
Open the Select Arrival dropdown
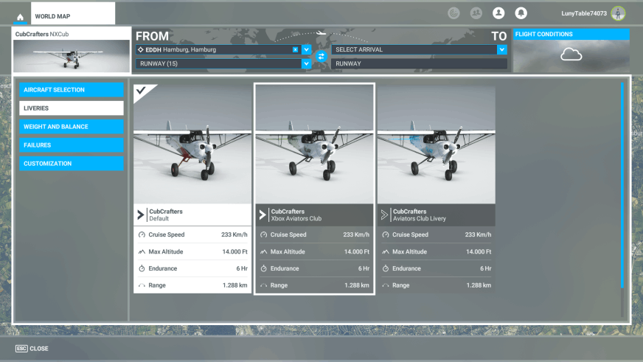coord(501,49)
